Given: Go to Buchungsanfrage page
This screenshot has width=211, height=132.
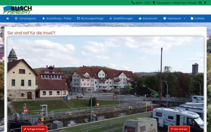Looking at the screenshot, I should tap(90, 18).
